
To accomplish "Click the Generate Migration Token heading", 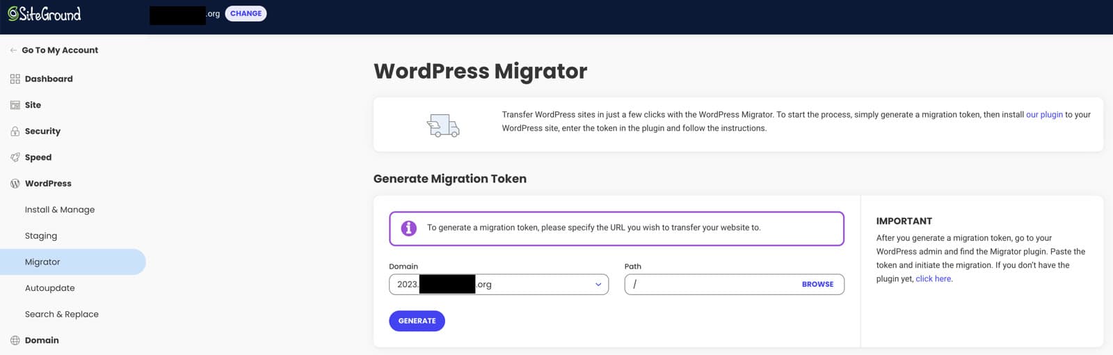I will coord(450,179).
